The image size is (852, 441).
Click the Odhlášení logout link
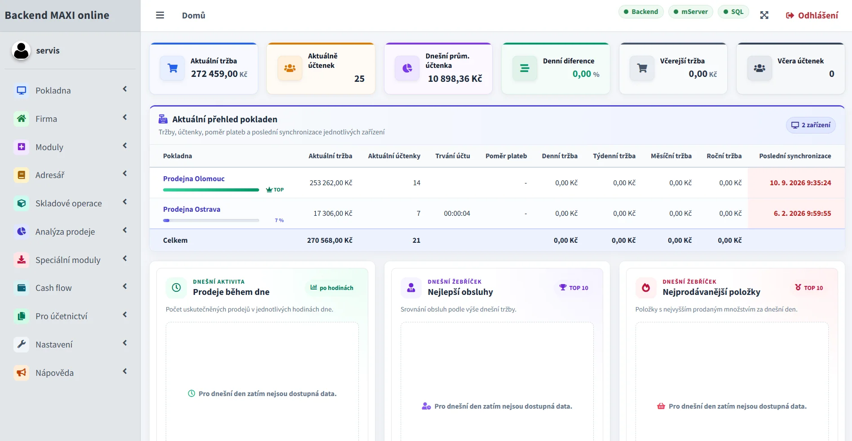point(812,15)
